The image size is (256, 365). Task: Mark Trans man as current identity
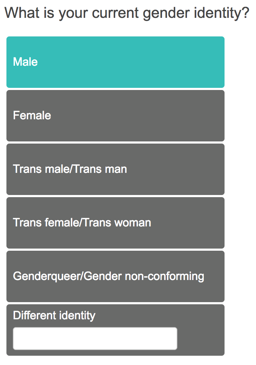click(x=115, y=169)
